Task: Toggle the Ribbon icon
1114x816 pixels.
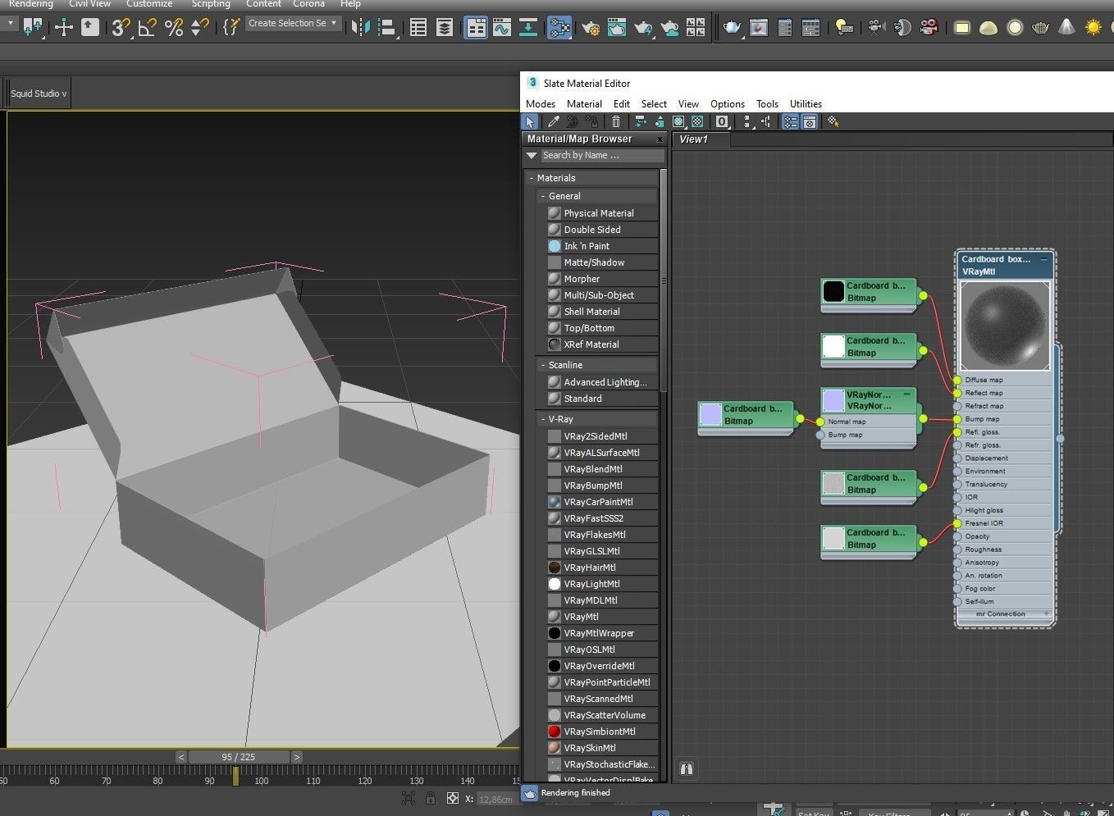Action: (x=476, y=27)
